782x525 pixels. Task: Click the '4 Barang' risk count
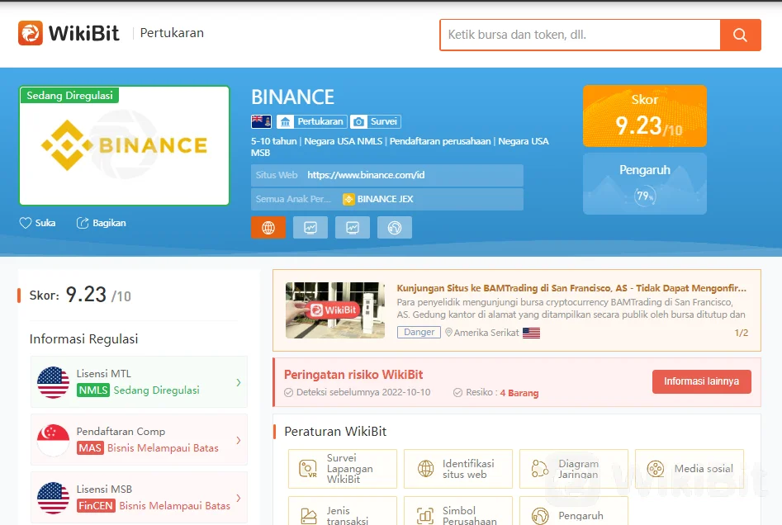coord(519,393)
